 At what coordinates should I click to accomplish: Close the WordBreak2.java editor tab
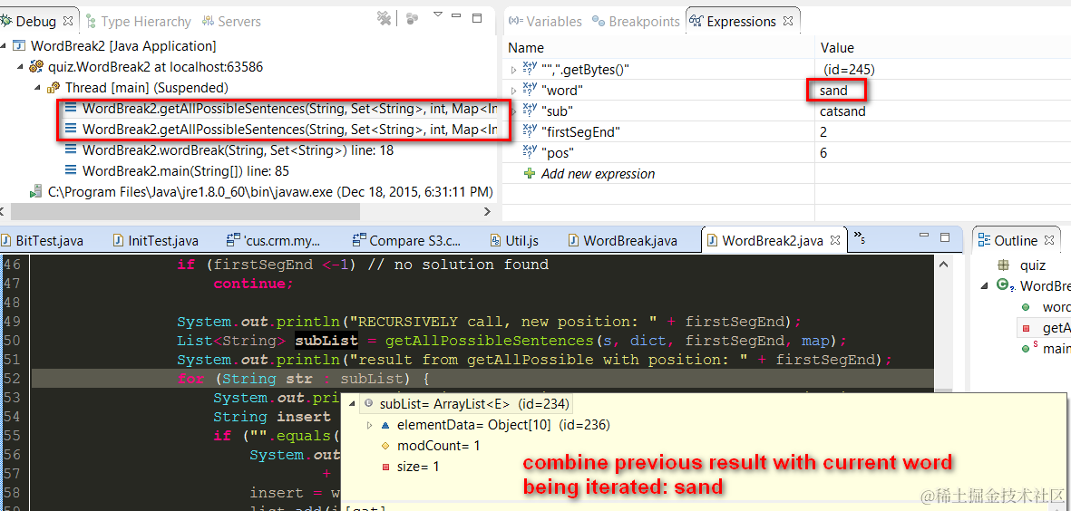(833, 240)
